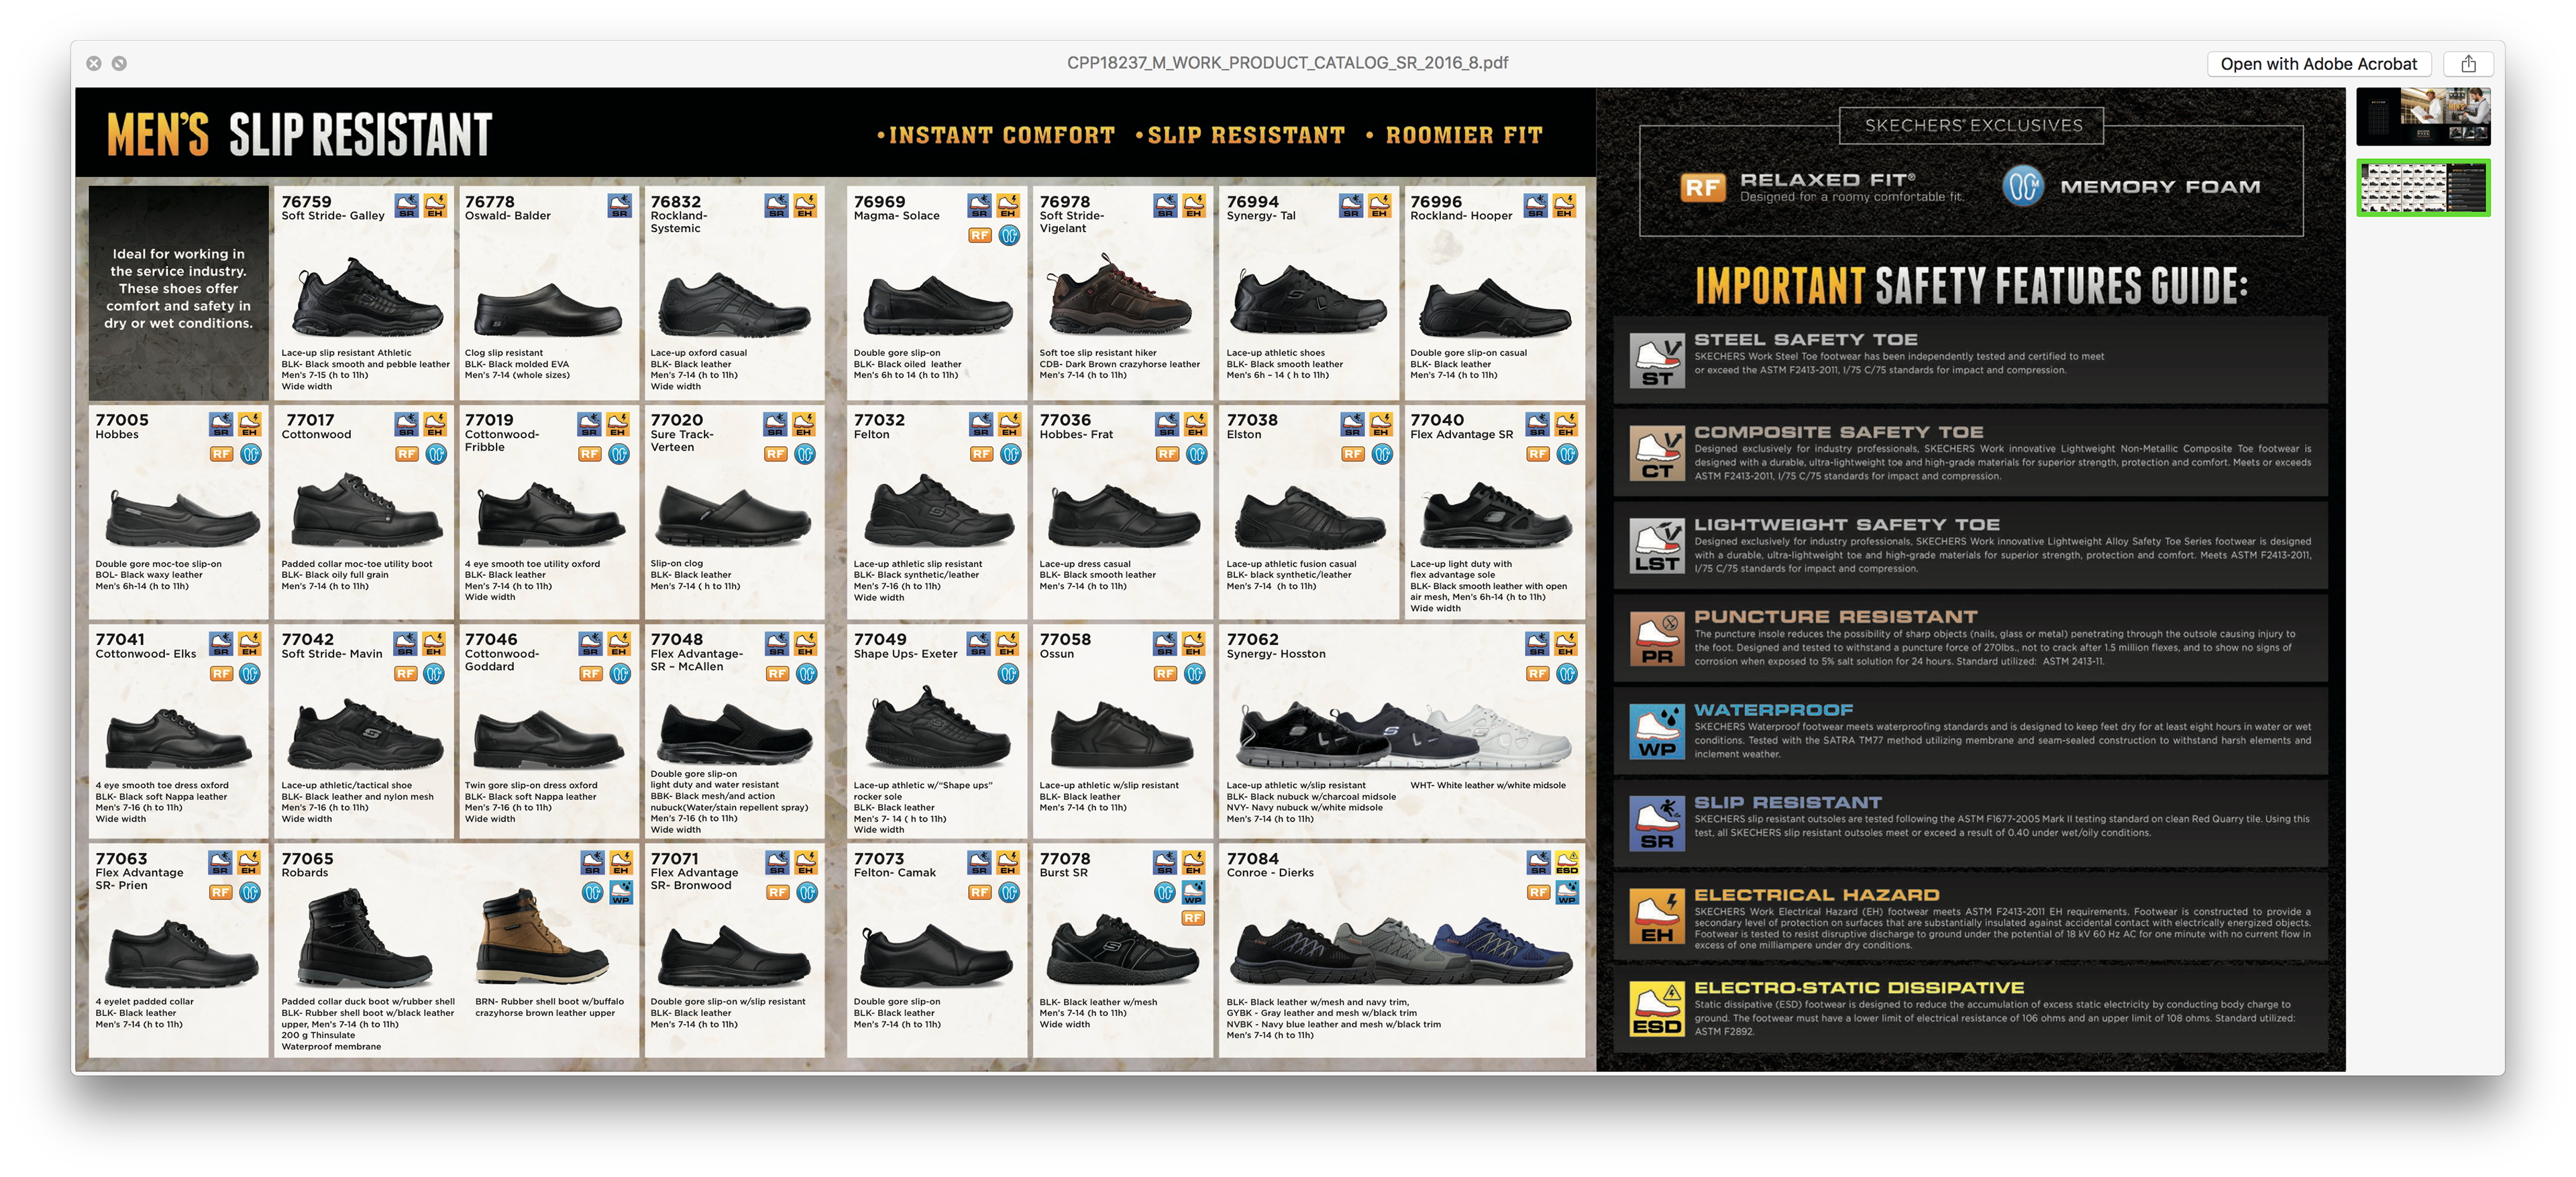Viewport: 2576px width, 1177px height.
Task: Click the Electro-Static Dissipative ESD icon
Action: (1657, 1008)
